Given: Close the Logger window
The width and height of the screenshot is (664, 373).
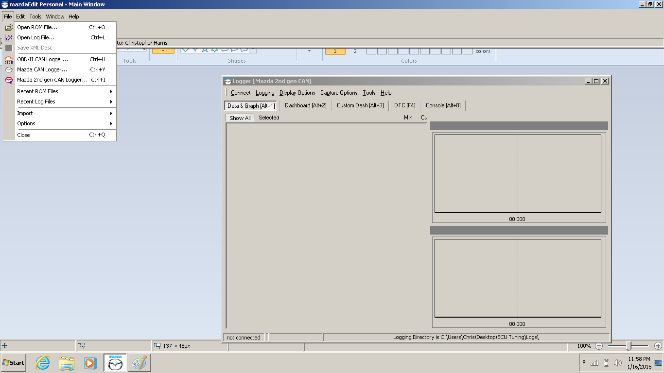Looking at the screenshot, I should pos(605,81).
